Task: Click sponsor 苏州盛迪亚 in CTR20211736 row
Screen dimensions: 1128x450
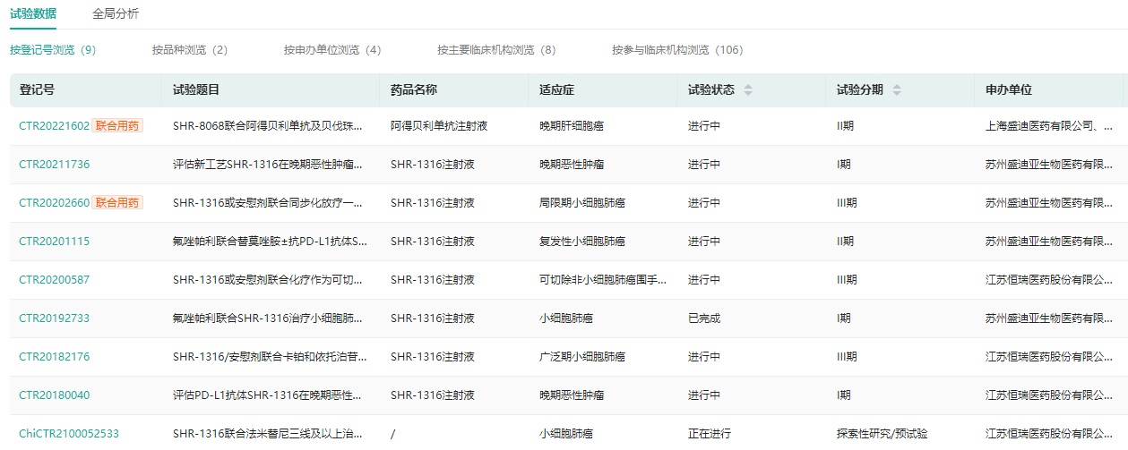Action: [1050, 165]
